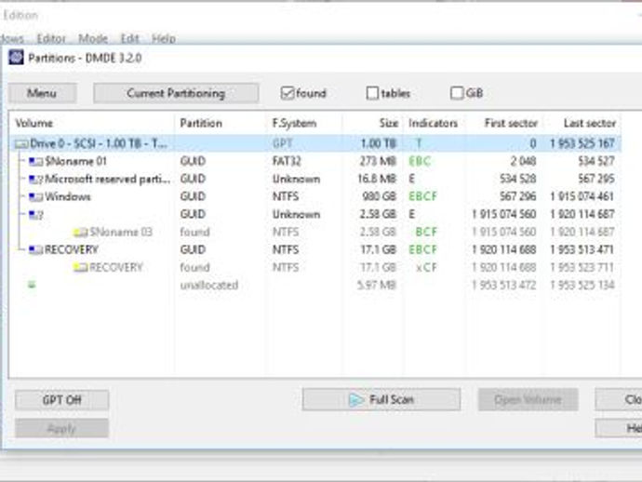Click first sector '1 953 513 472' cell

(504, 286)
